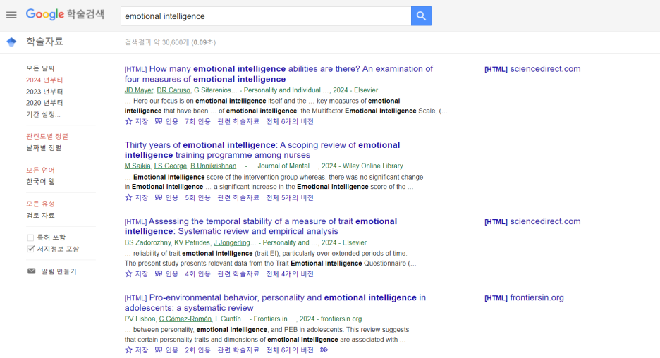Open the [HTML] frontiersin.org link
Viewport: 660px width, 358px height.
(x=524, y=297)
